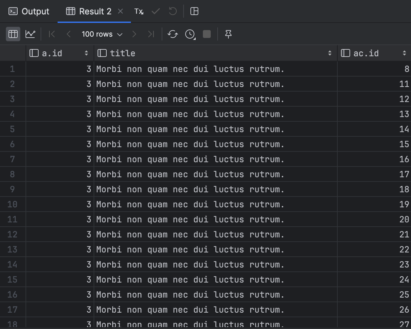Screen dimensions: 411x329
Task: Click ac.id cell with value 16
Action: pyautogui.click(x=374, y=159)
